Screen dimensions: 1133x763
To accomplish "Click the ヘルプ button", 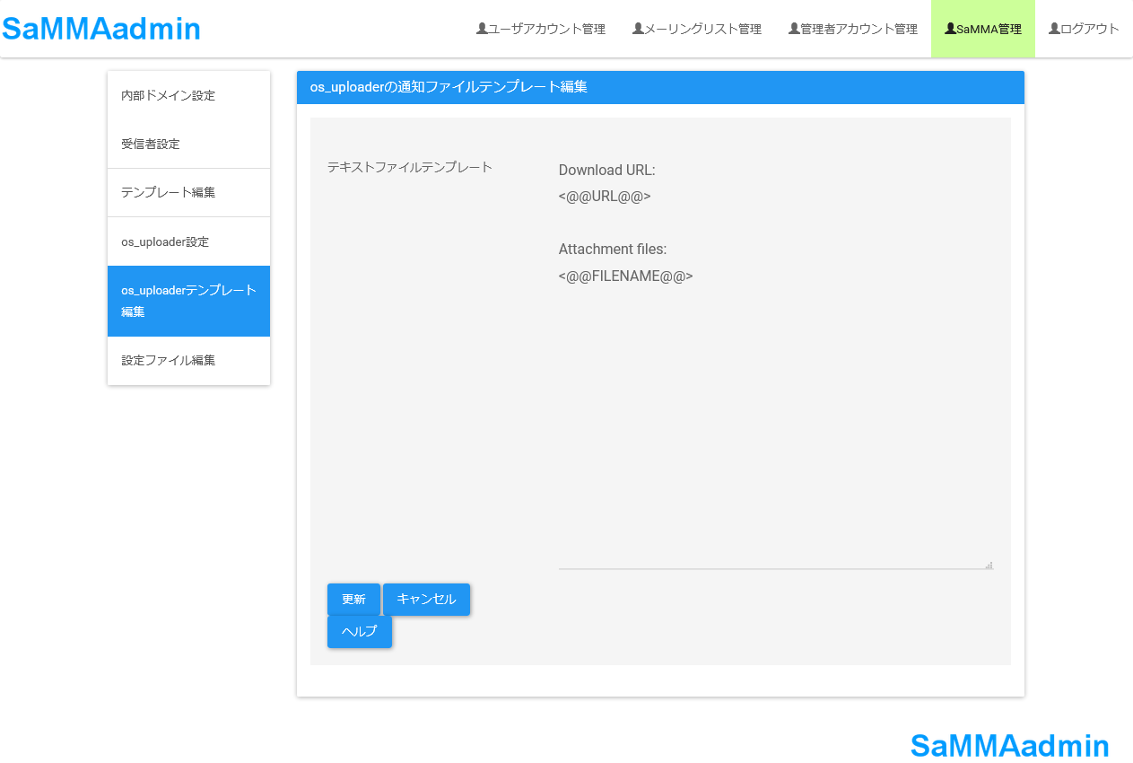I will [360, 631].
